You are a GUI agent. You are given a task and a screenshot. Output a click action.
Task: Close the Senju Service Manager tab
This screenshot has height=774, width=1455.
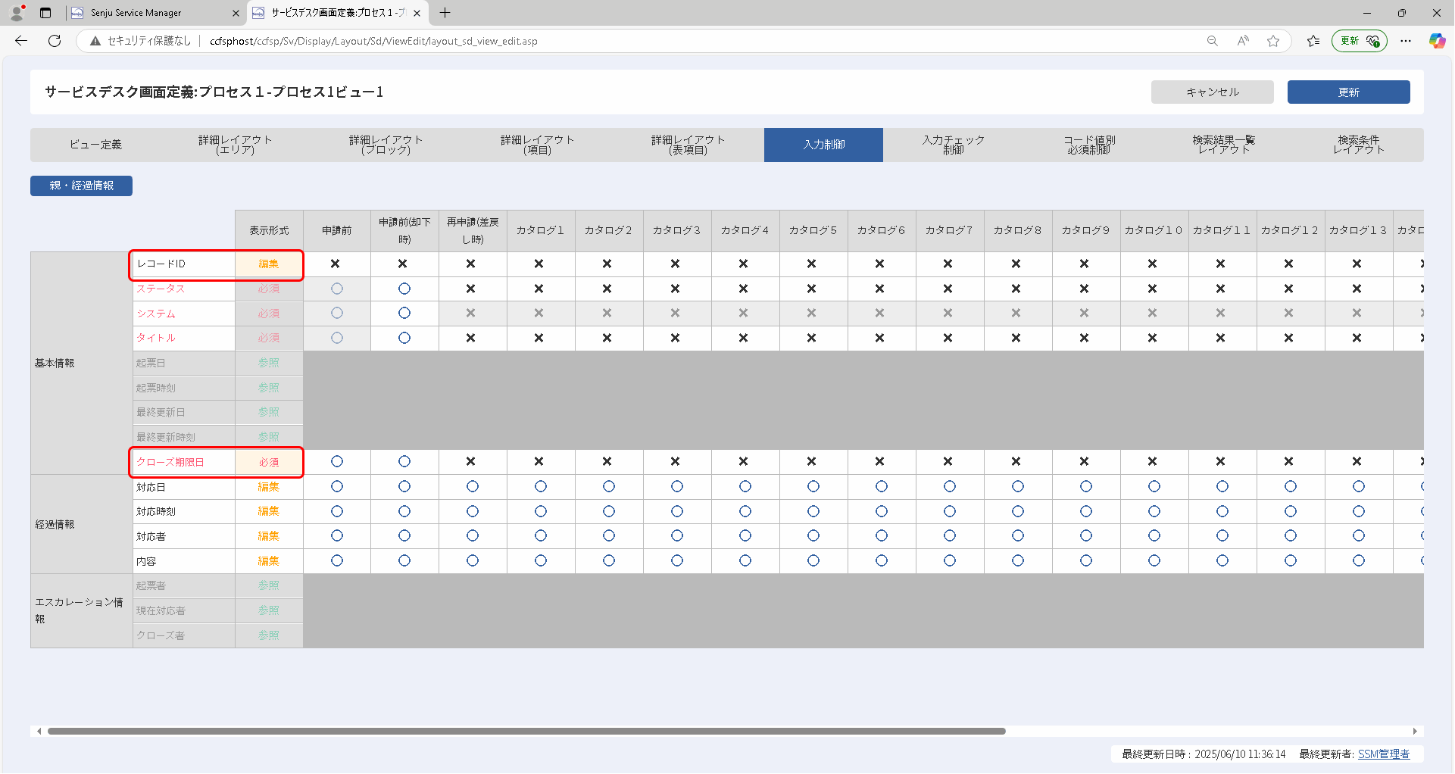tap(236, 13)
